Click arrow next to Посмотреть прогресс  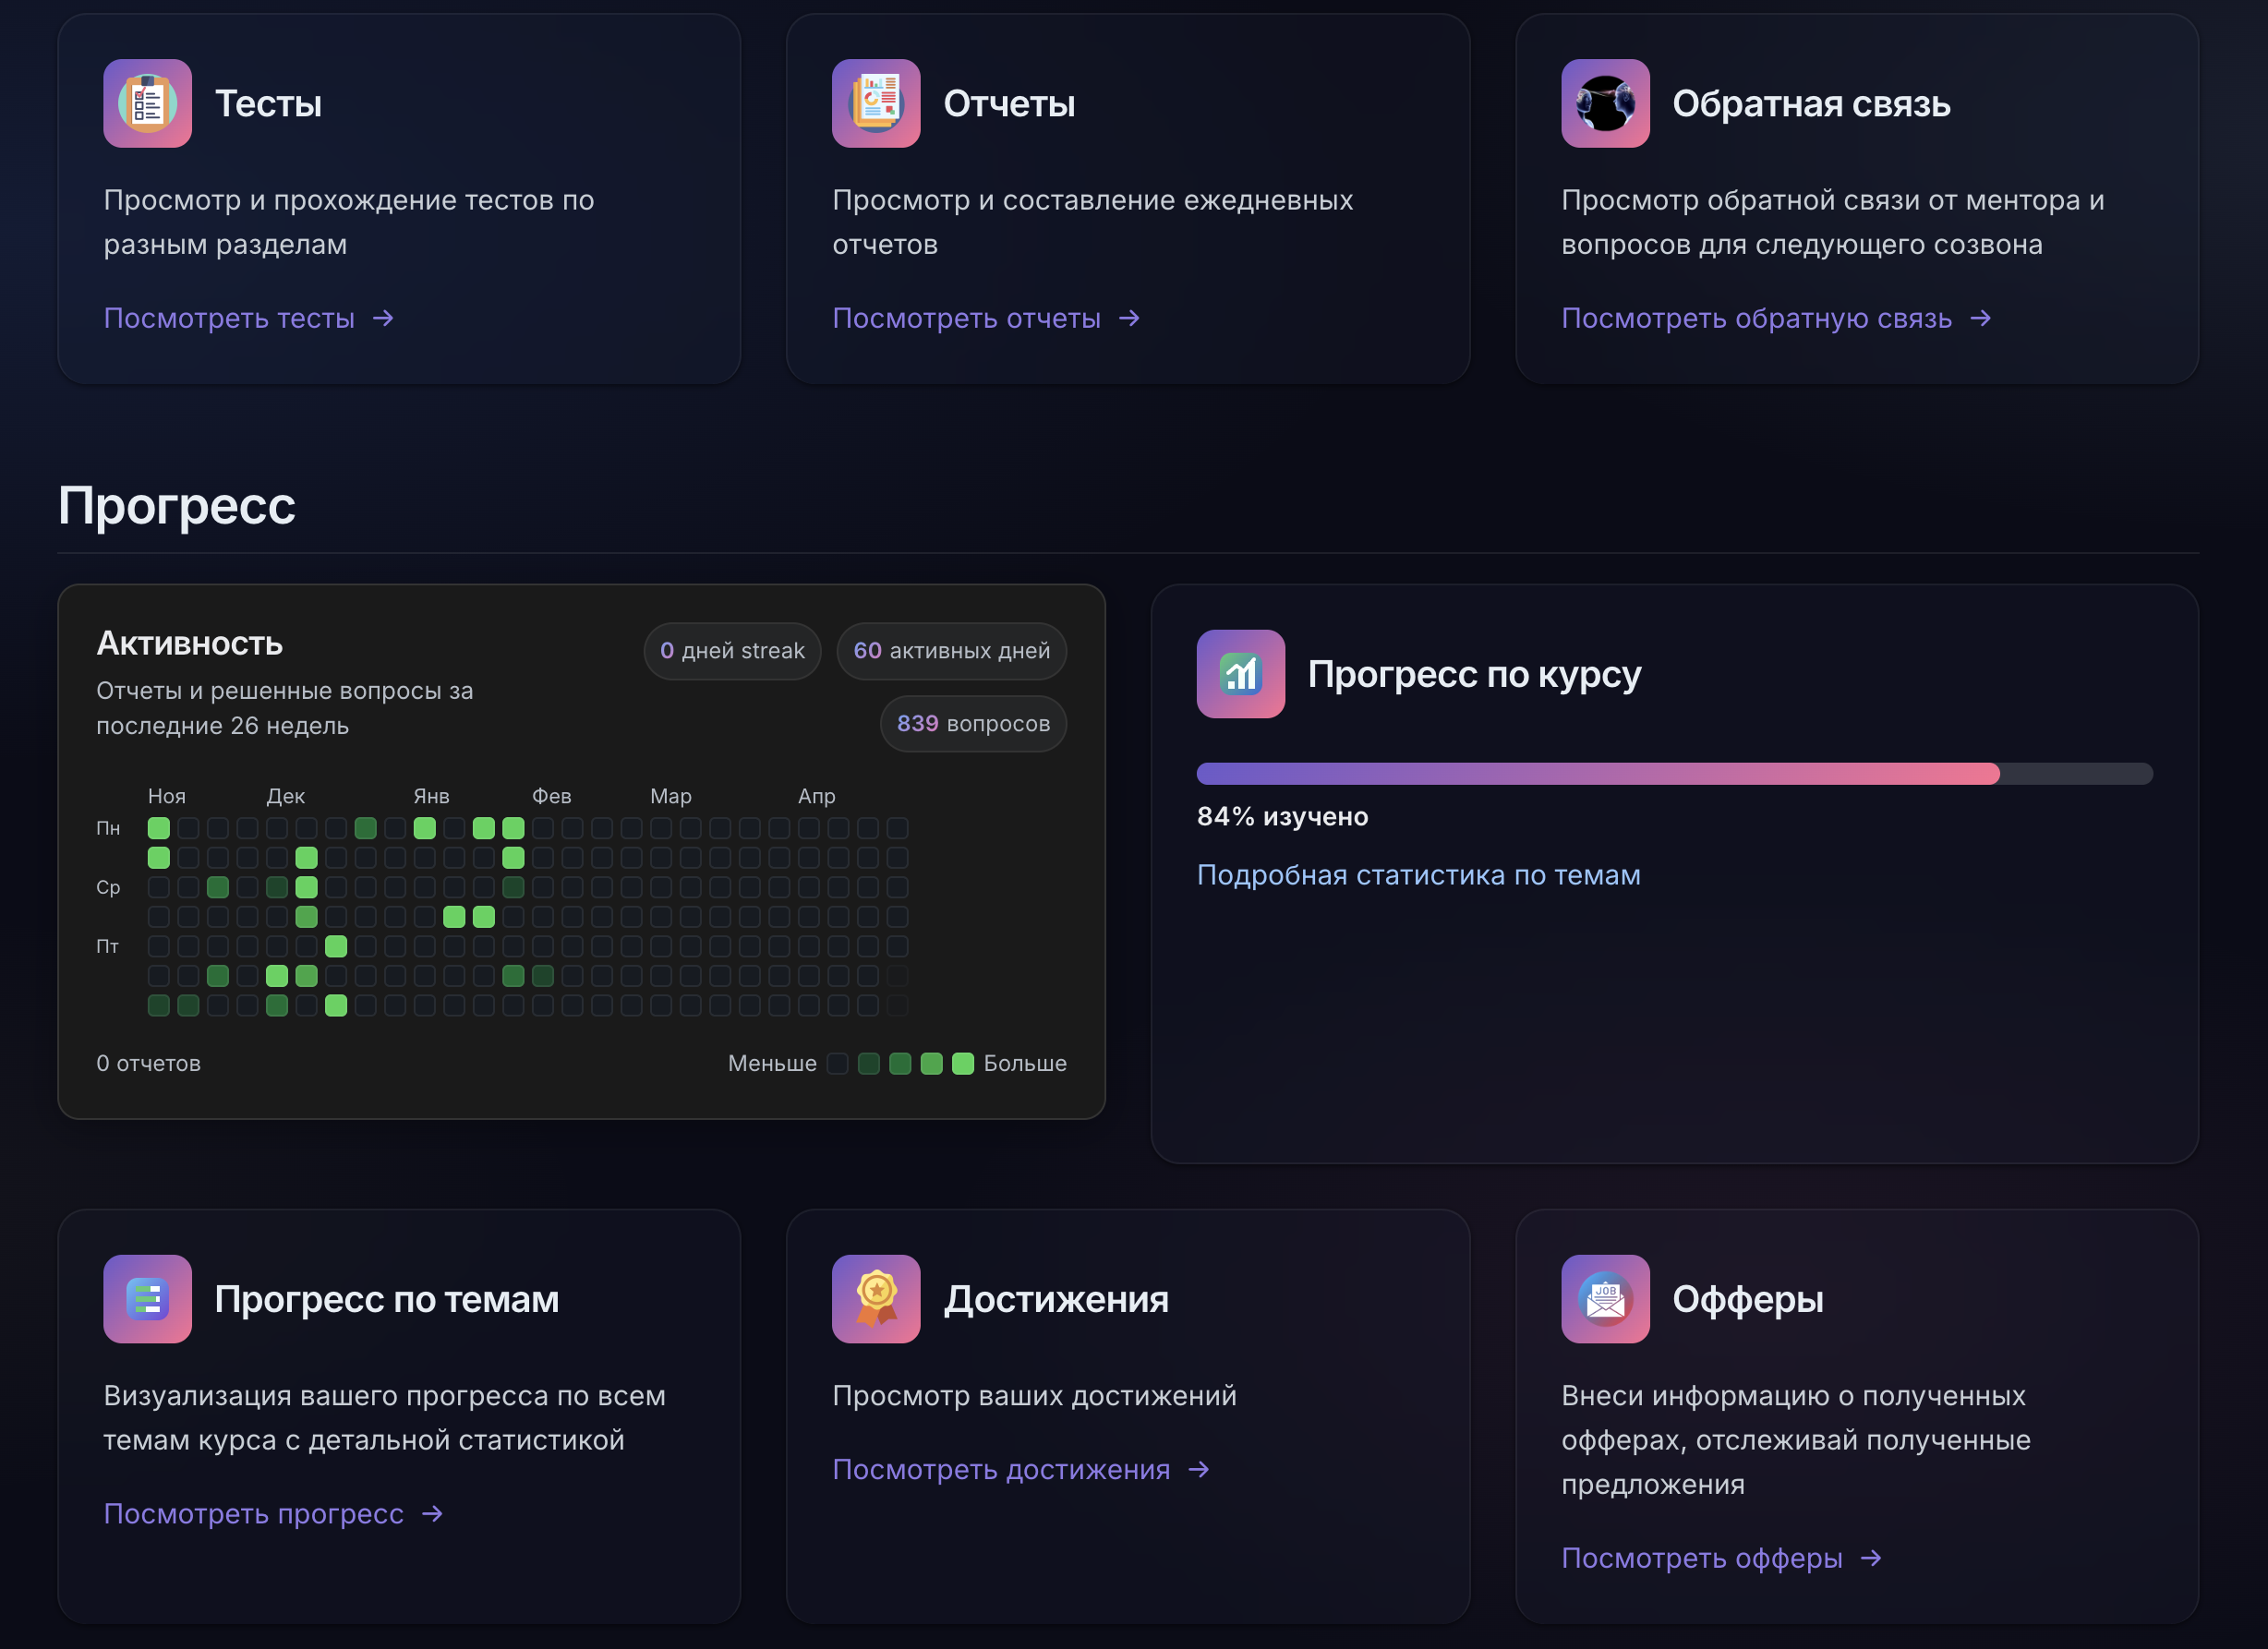pyautogui.click(x=432, y=1514)
